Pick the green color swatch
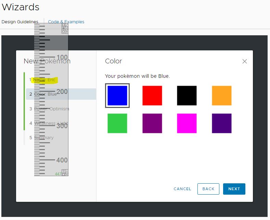 (117, 123)
